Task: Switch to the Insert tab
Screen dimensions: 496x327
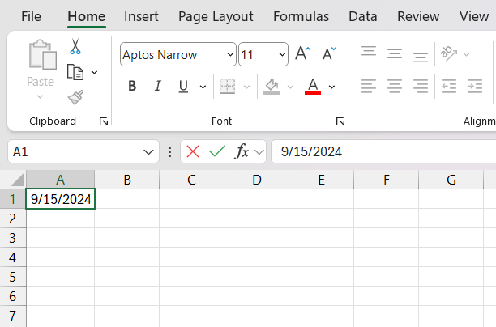Action: click(141, 16)
